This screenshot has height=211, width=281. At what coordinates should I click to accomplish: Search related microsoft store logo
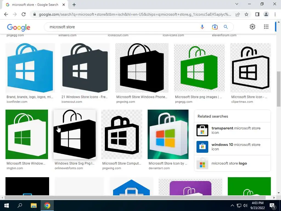click(x=232, y=163)
